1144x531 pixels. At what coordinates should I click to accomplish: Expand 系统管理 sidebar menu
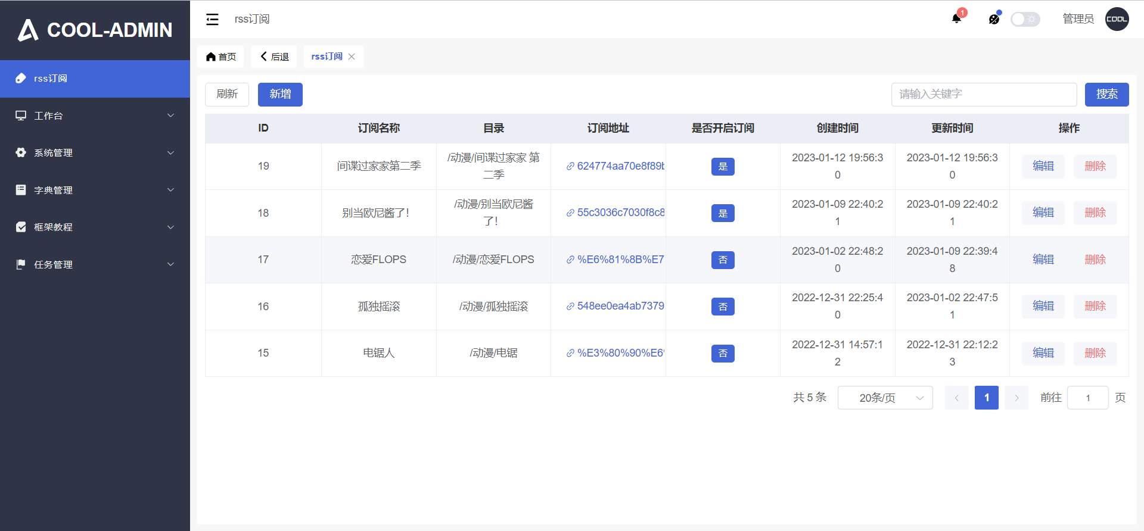[x=95, y=152]
